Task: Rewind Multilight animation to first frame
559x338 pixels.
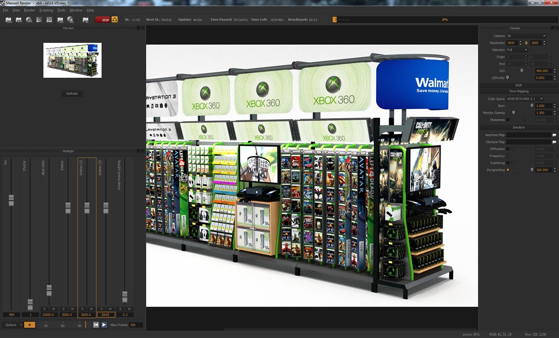Action: (x=96, y=325)
